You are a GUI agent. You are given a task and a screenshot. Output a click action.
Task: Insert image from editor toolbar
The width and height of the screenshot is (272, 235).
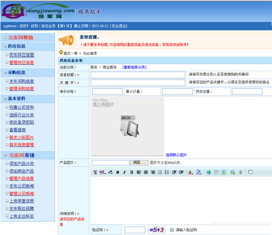(x=224, y=172)
